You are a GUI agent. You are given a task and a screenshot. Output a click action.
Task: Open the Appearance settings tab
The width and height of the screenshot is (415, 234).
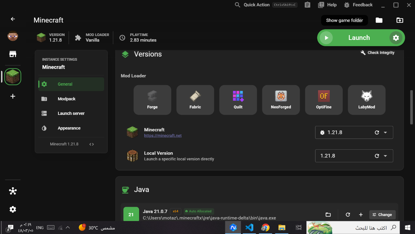click(x=71, y=128)
